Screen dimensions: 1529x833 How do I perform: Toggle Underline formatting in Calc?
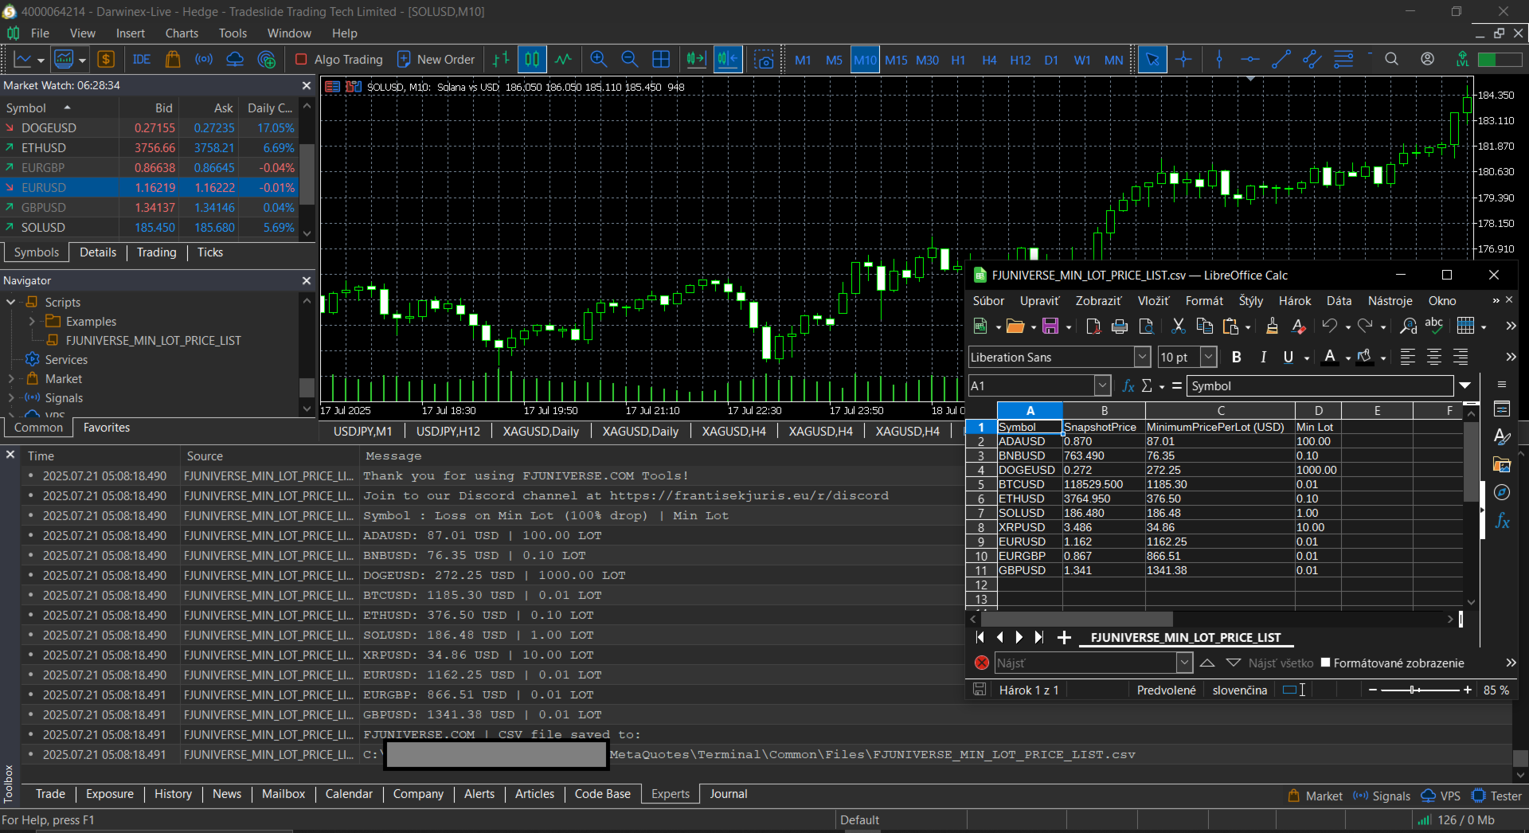pyautogui.click(x=1289, y=358)
